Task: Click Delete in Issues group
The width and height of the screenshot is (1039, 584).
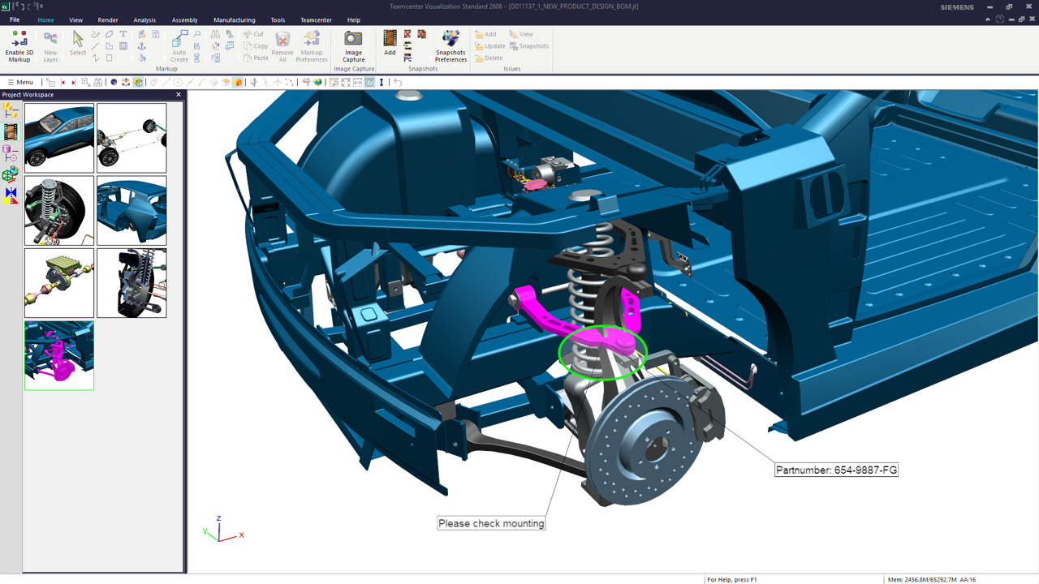Action: tap(489, 58)
